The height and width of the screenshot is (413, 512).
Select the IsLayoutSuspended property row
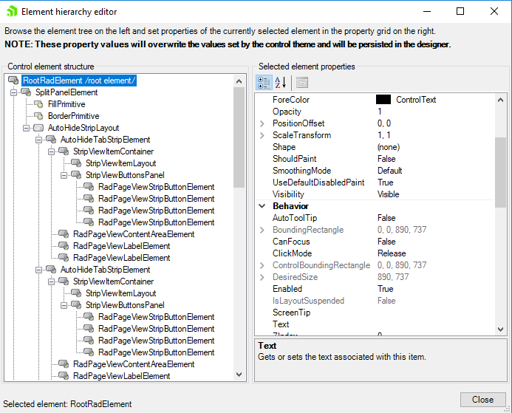click(x=375, y=301)
